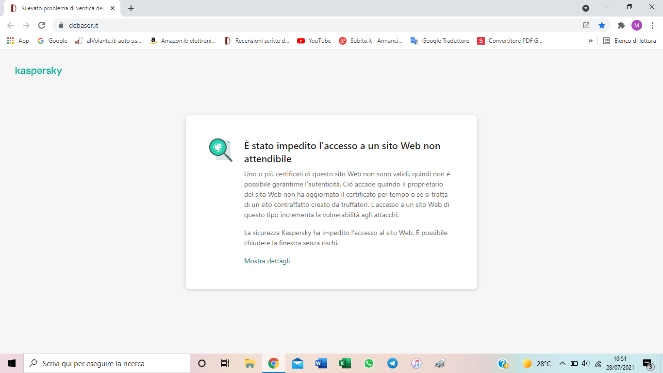Open Cortana circle icon
This screenshot has height=373, width=663.
point(202,363)
